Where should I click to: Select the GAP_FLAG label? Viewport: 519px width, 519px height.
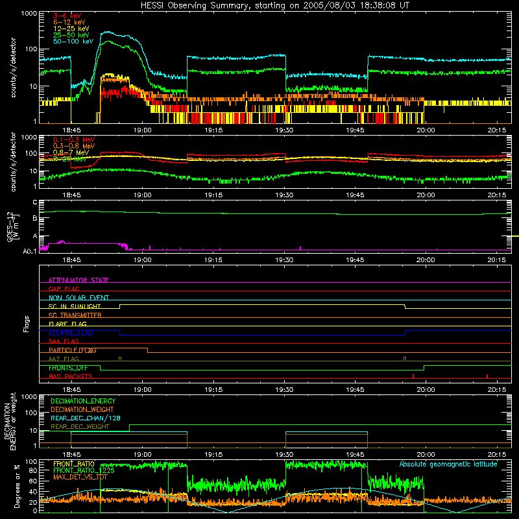coord(64,289)
